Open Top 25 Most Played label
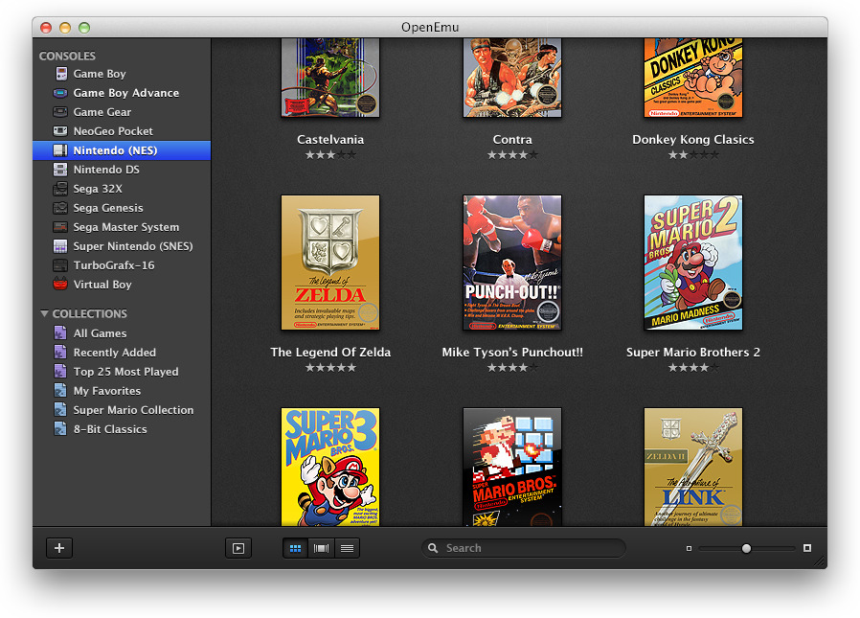Viewport: 860px width, 618px height. (125, 372)
